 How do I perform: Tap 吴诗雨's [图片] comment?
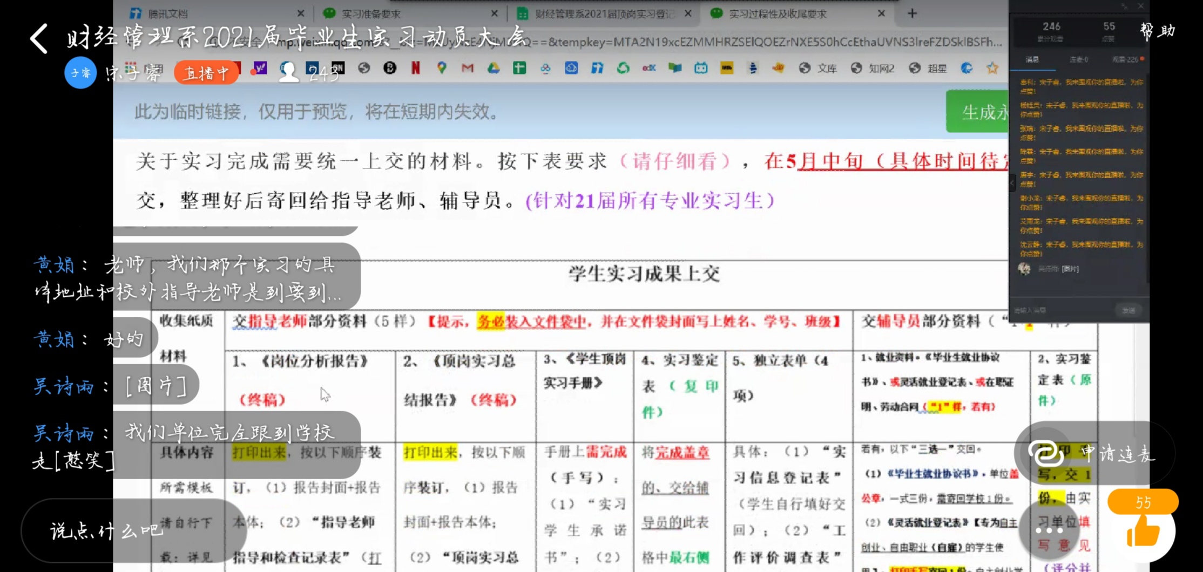pos(111,386)
